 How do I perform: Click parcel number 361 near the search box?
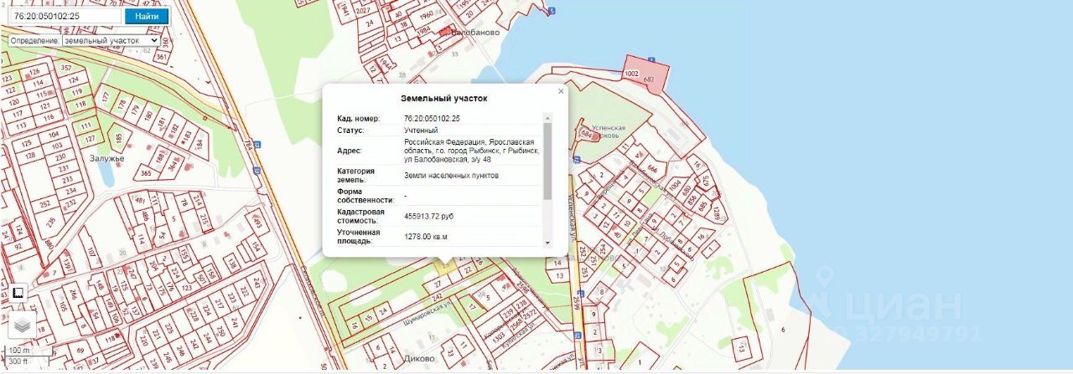click(x=161, y=57)
